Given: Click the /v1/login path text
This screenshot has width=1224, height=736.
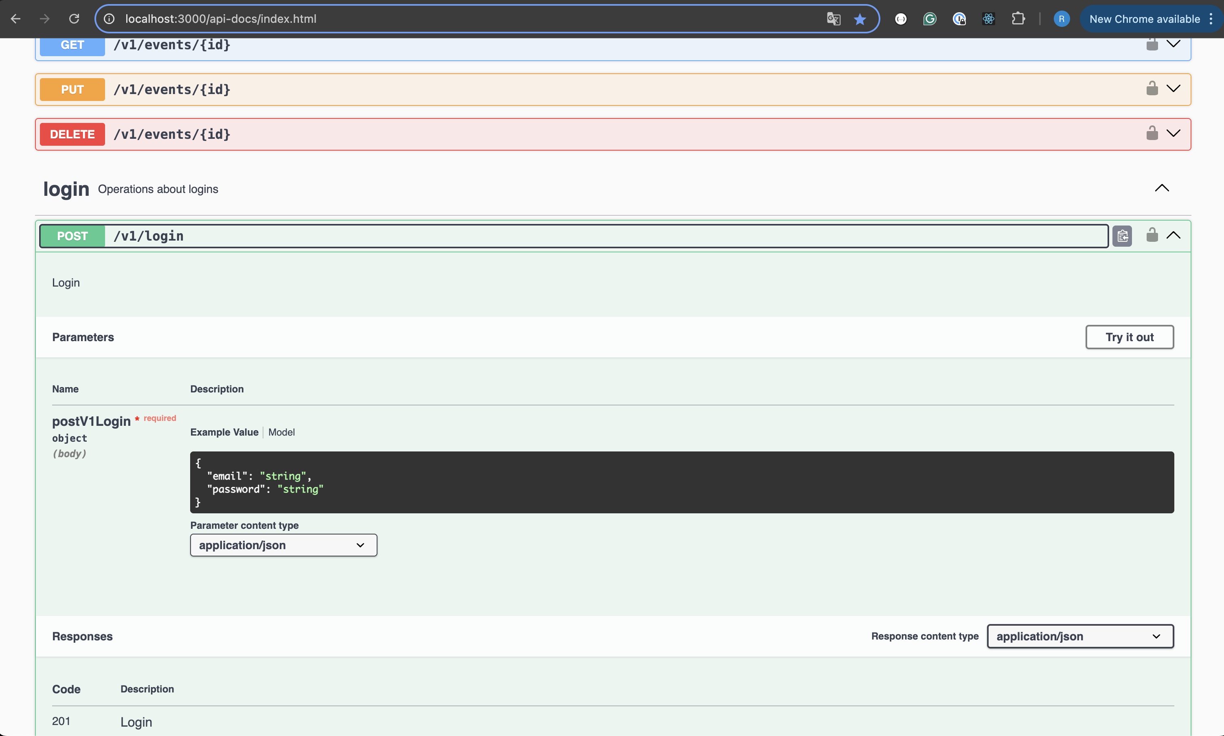Looking at the screenshot, I should pos(148,236).
